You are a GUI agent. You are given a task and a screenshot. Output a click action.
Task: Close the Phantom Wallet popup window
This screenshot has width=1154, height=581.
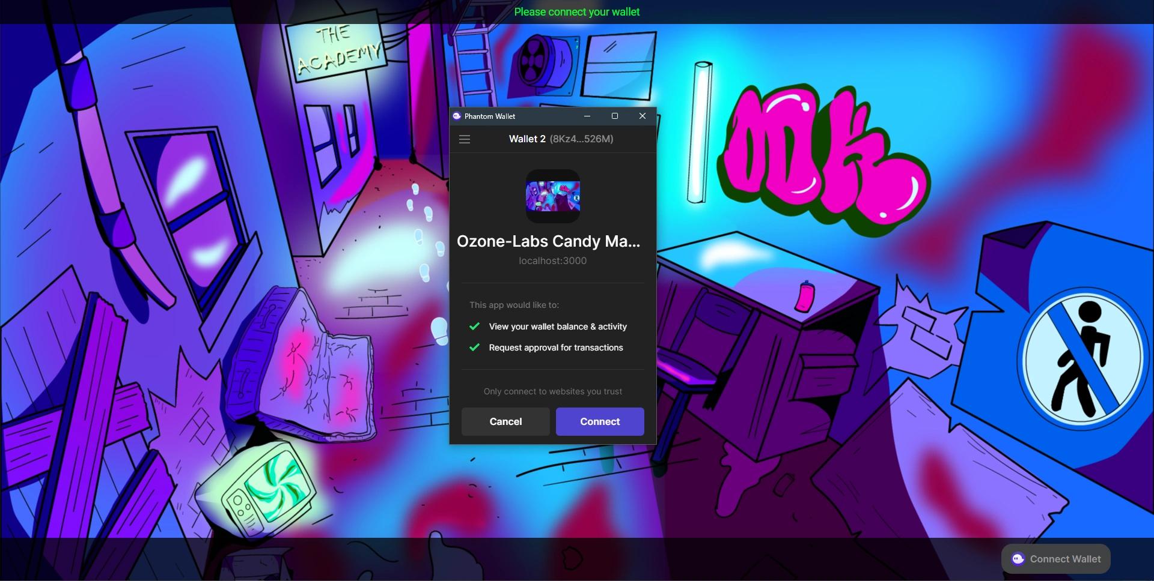[643, 116]
